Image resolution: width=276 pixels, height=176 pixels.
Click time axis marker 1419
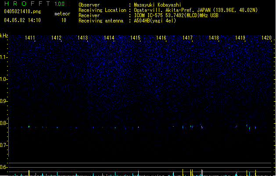point(240,38)
